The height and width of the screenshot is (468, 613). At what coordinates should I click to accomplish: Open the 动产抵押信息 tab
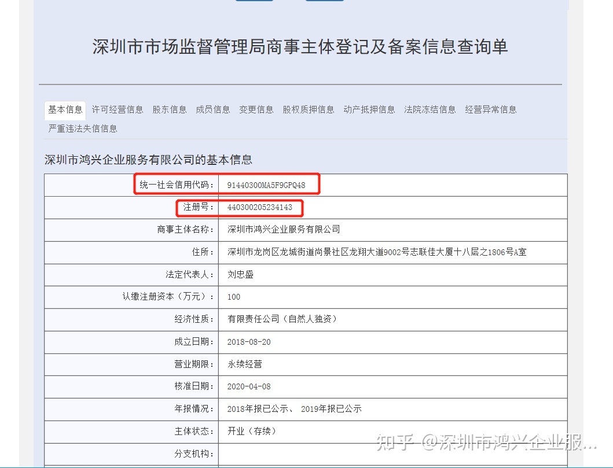pos(369,109)
